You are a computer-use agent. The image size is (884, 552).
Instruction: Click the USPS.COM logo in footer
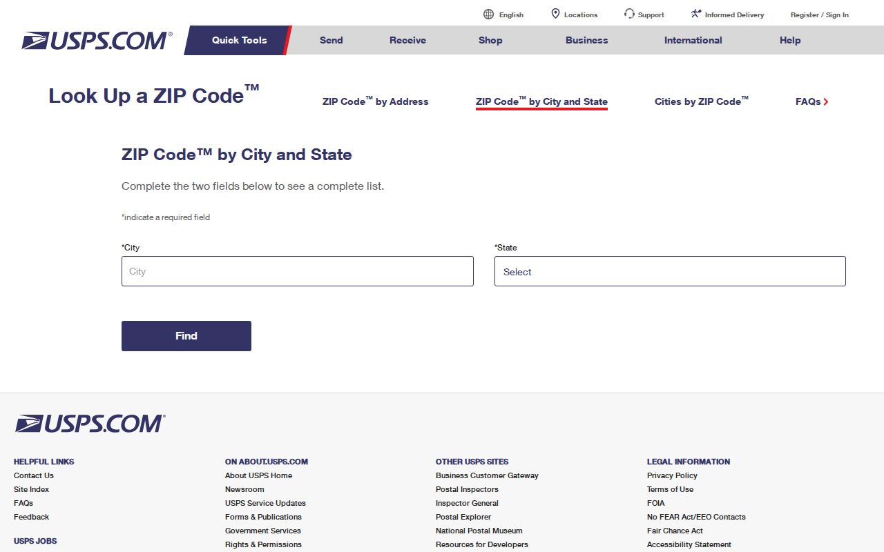tap(90, 424)
